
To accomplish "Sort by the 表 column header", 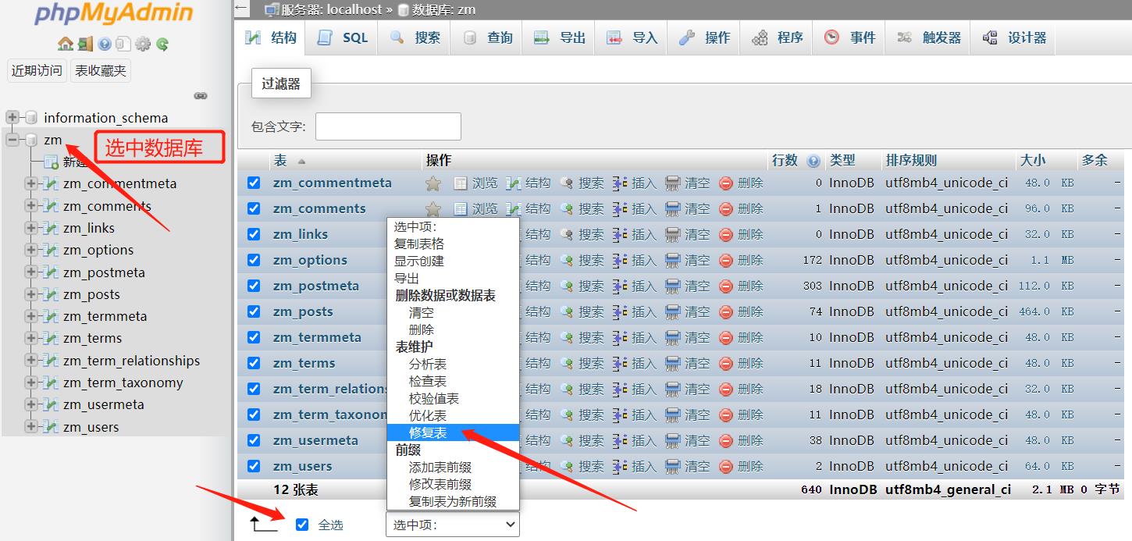I will coord(281,160).
